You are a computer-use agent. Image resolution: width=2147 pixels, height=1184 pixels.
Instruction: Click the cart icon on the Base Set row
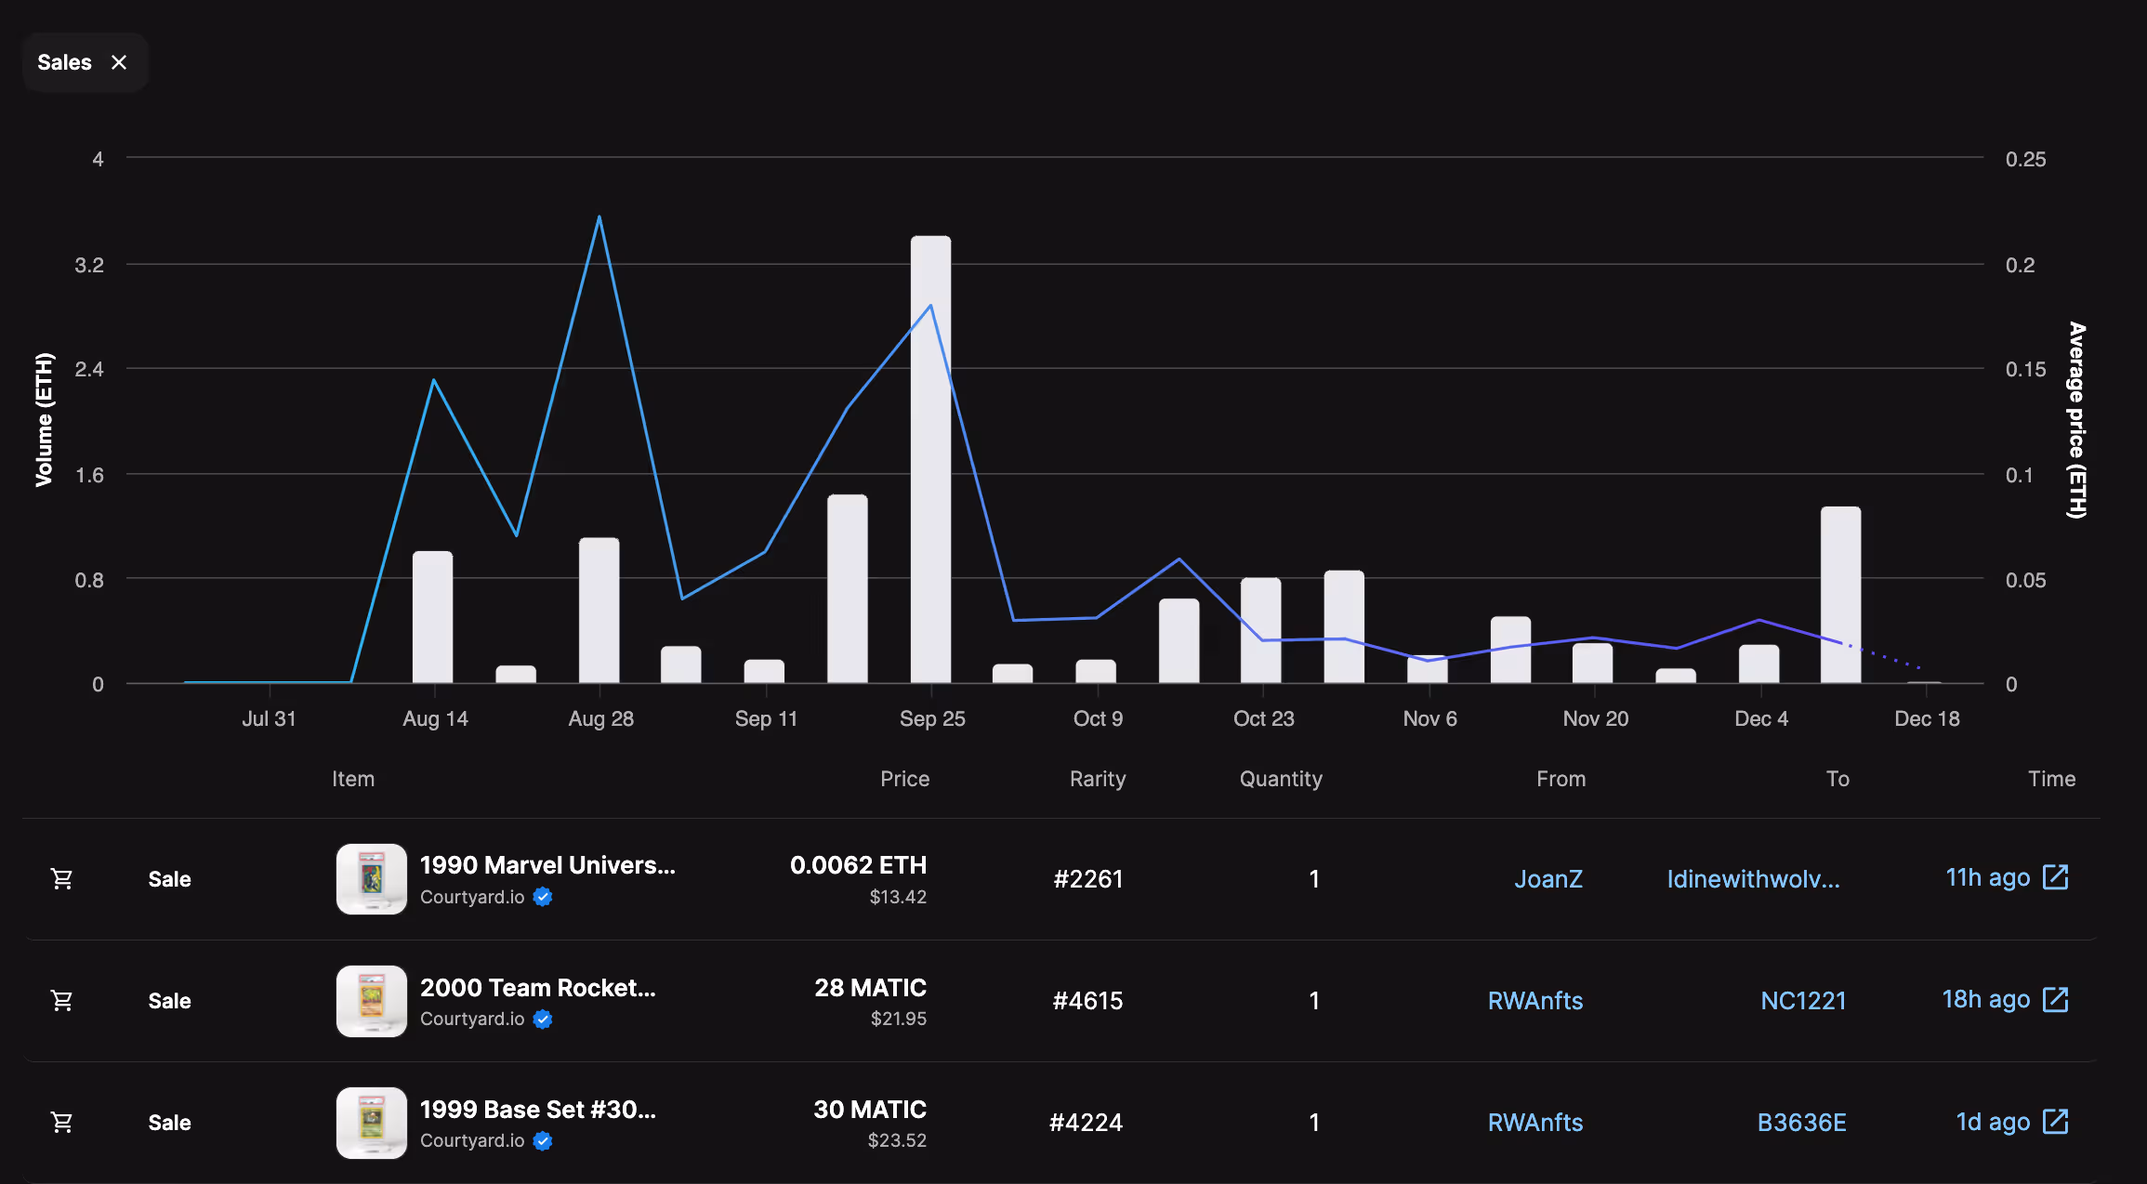click(62, 1123)
